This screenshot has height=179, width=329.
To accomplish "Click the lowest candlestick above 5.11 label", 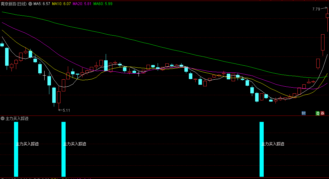I will point(59,97).
